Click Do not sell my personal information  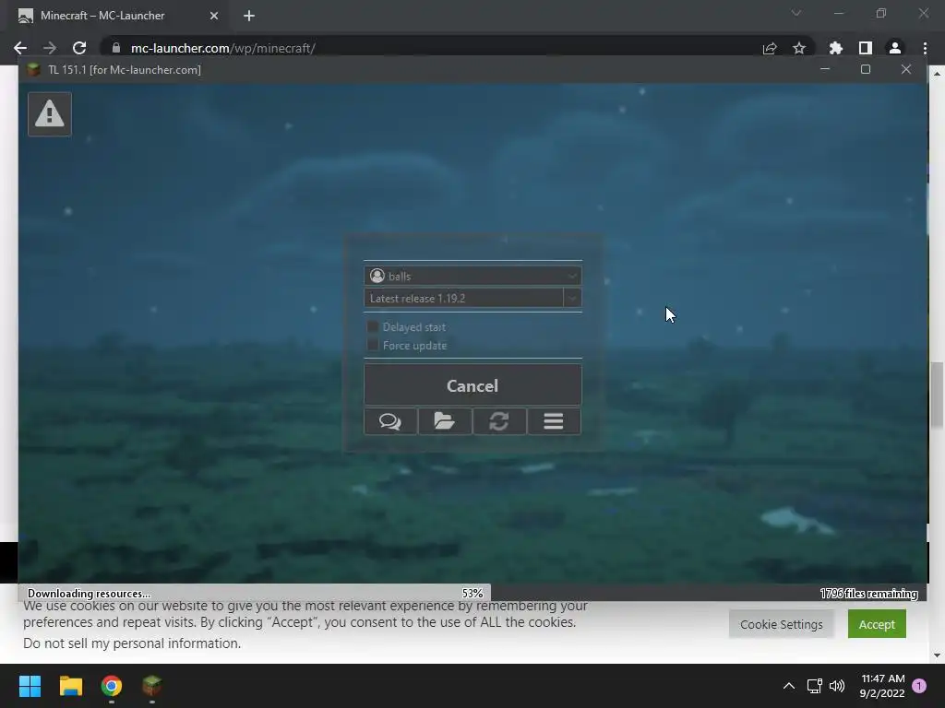(x=132, y=643)
